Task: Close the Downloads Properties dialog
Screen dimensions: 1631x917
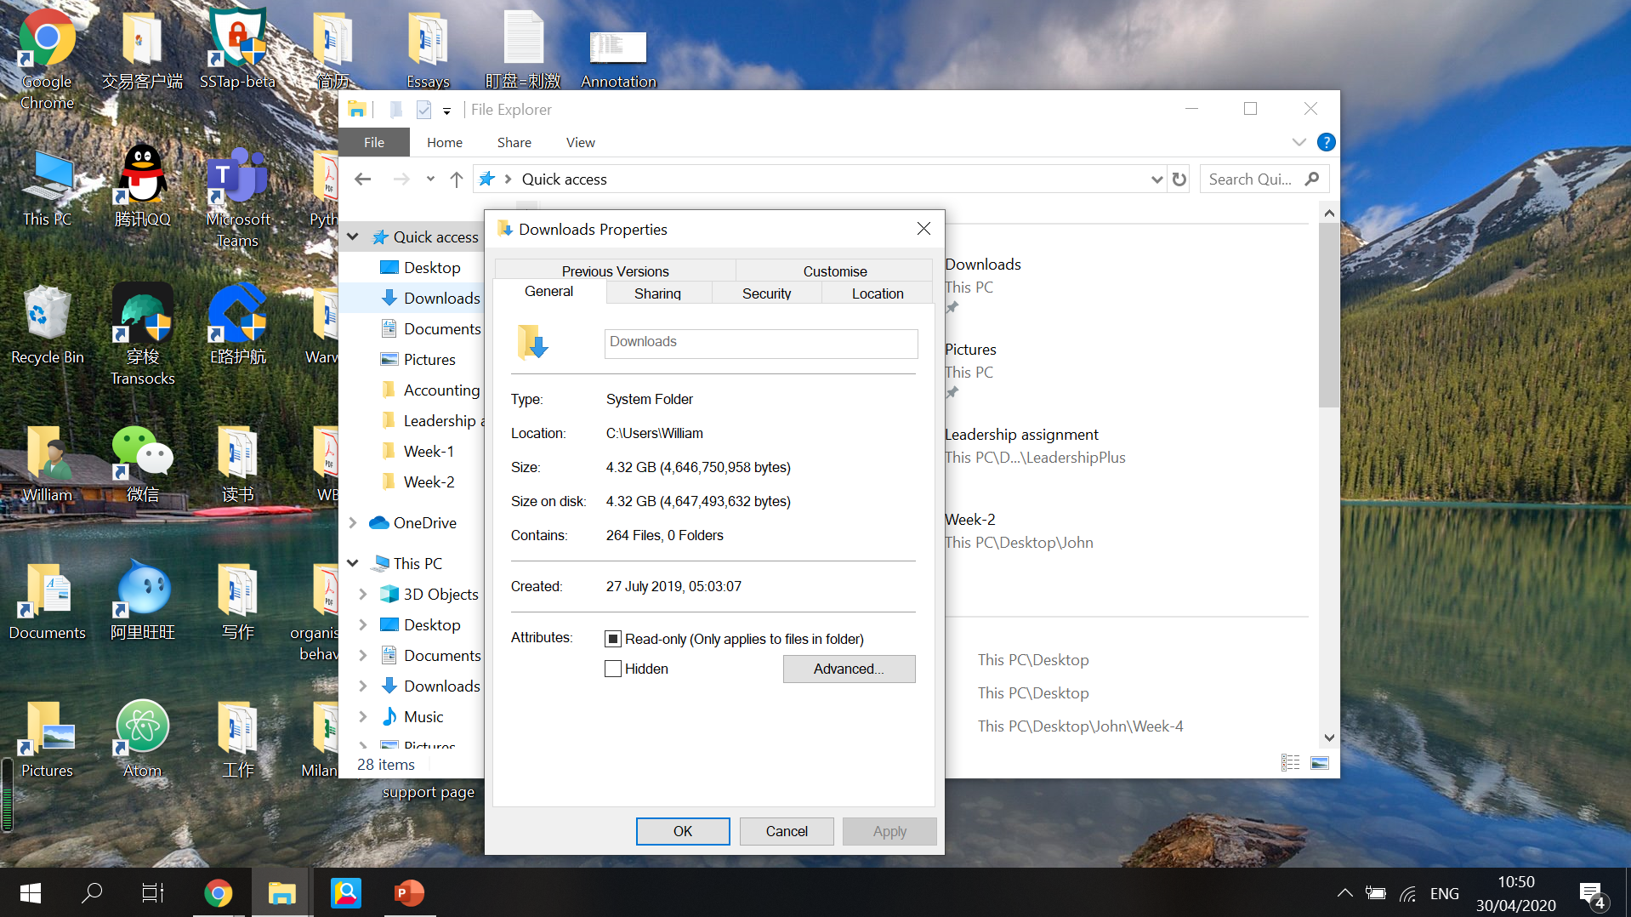Action: pos(923,229)
